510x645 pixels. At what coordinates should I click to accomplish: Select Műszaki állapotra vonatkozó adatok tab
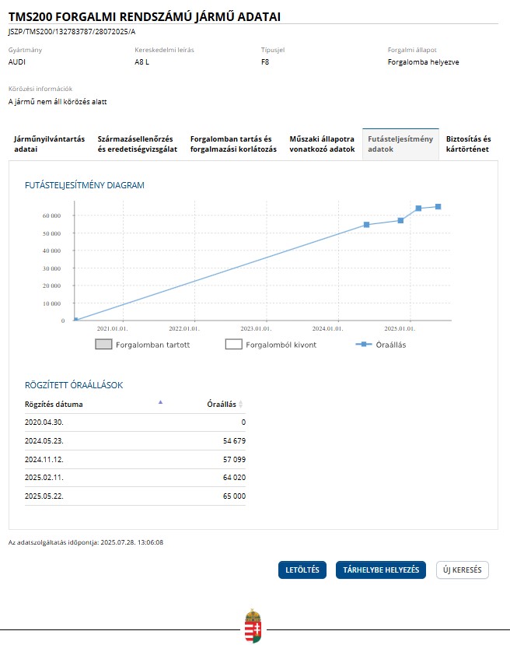pos(322,144)
